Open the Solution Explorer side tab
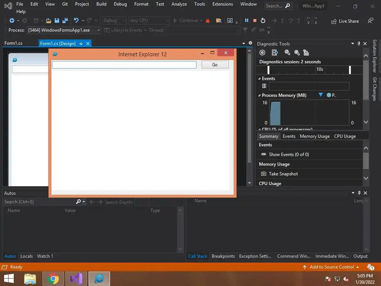The width and height of the screenshot is (381, 286). (x=375, y=56)
